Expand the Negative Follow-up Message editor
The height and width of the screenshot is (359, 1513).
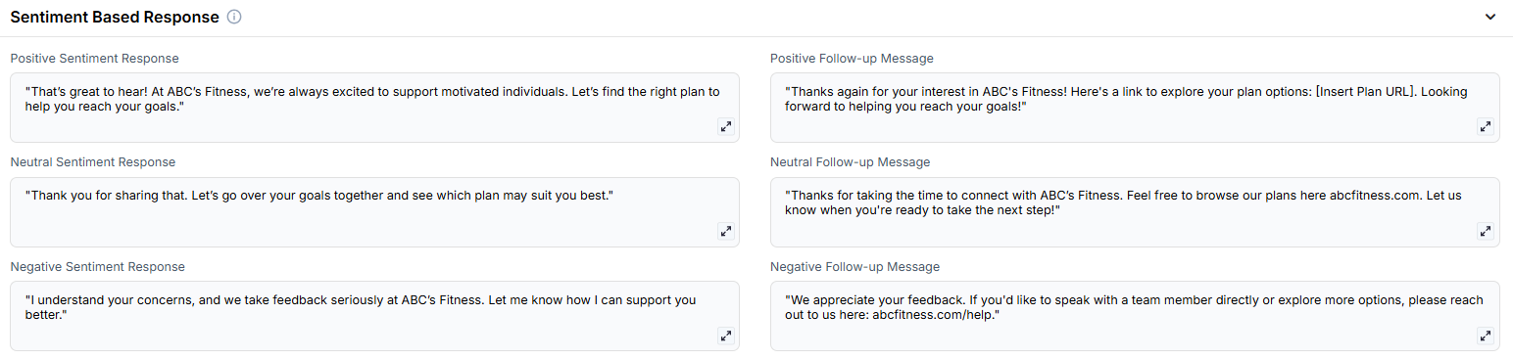(x=1486, y=336)
